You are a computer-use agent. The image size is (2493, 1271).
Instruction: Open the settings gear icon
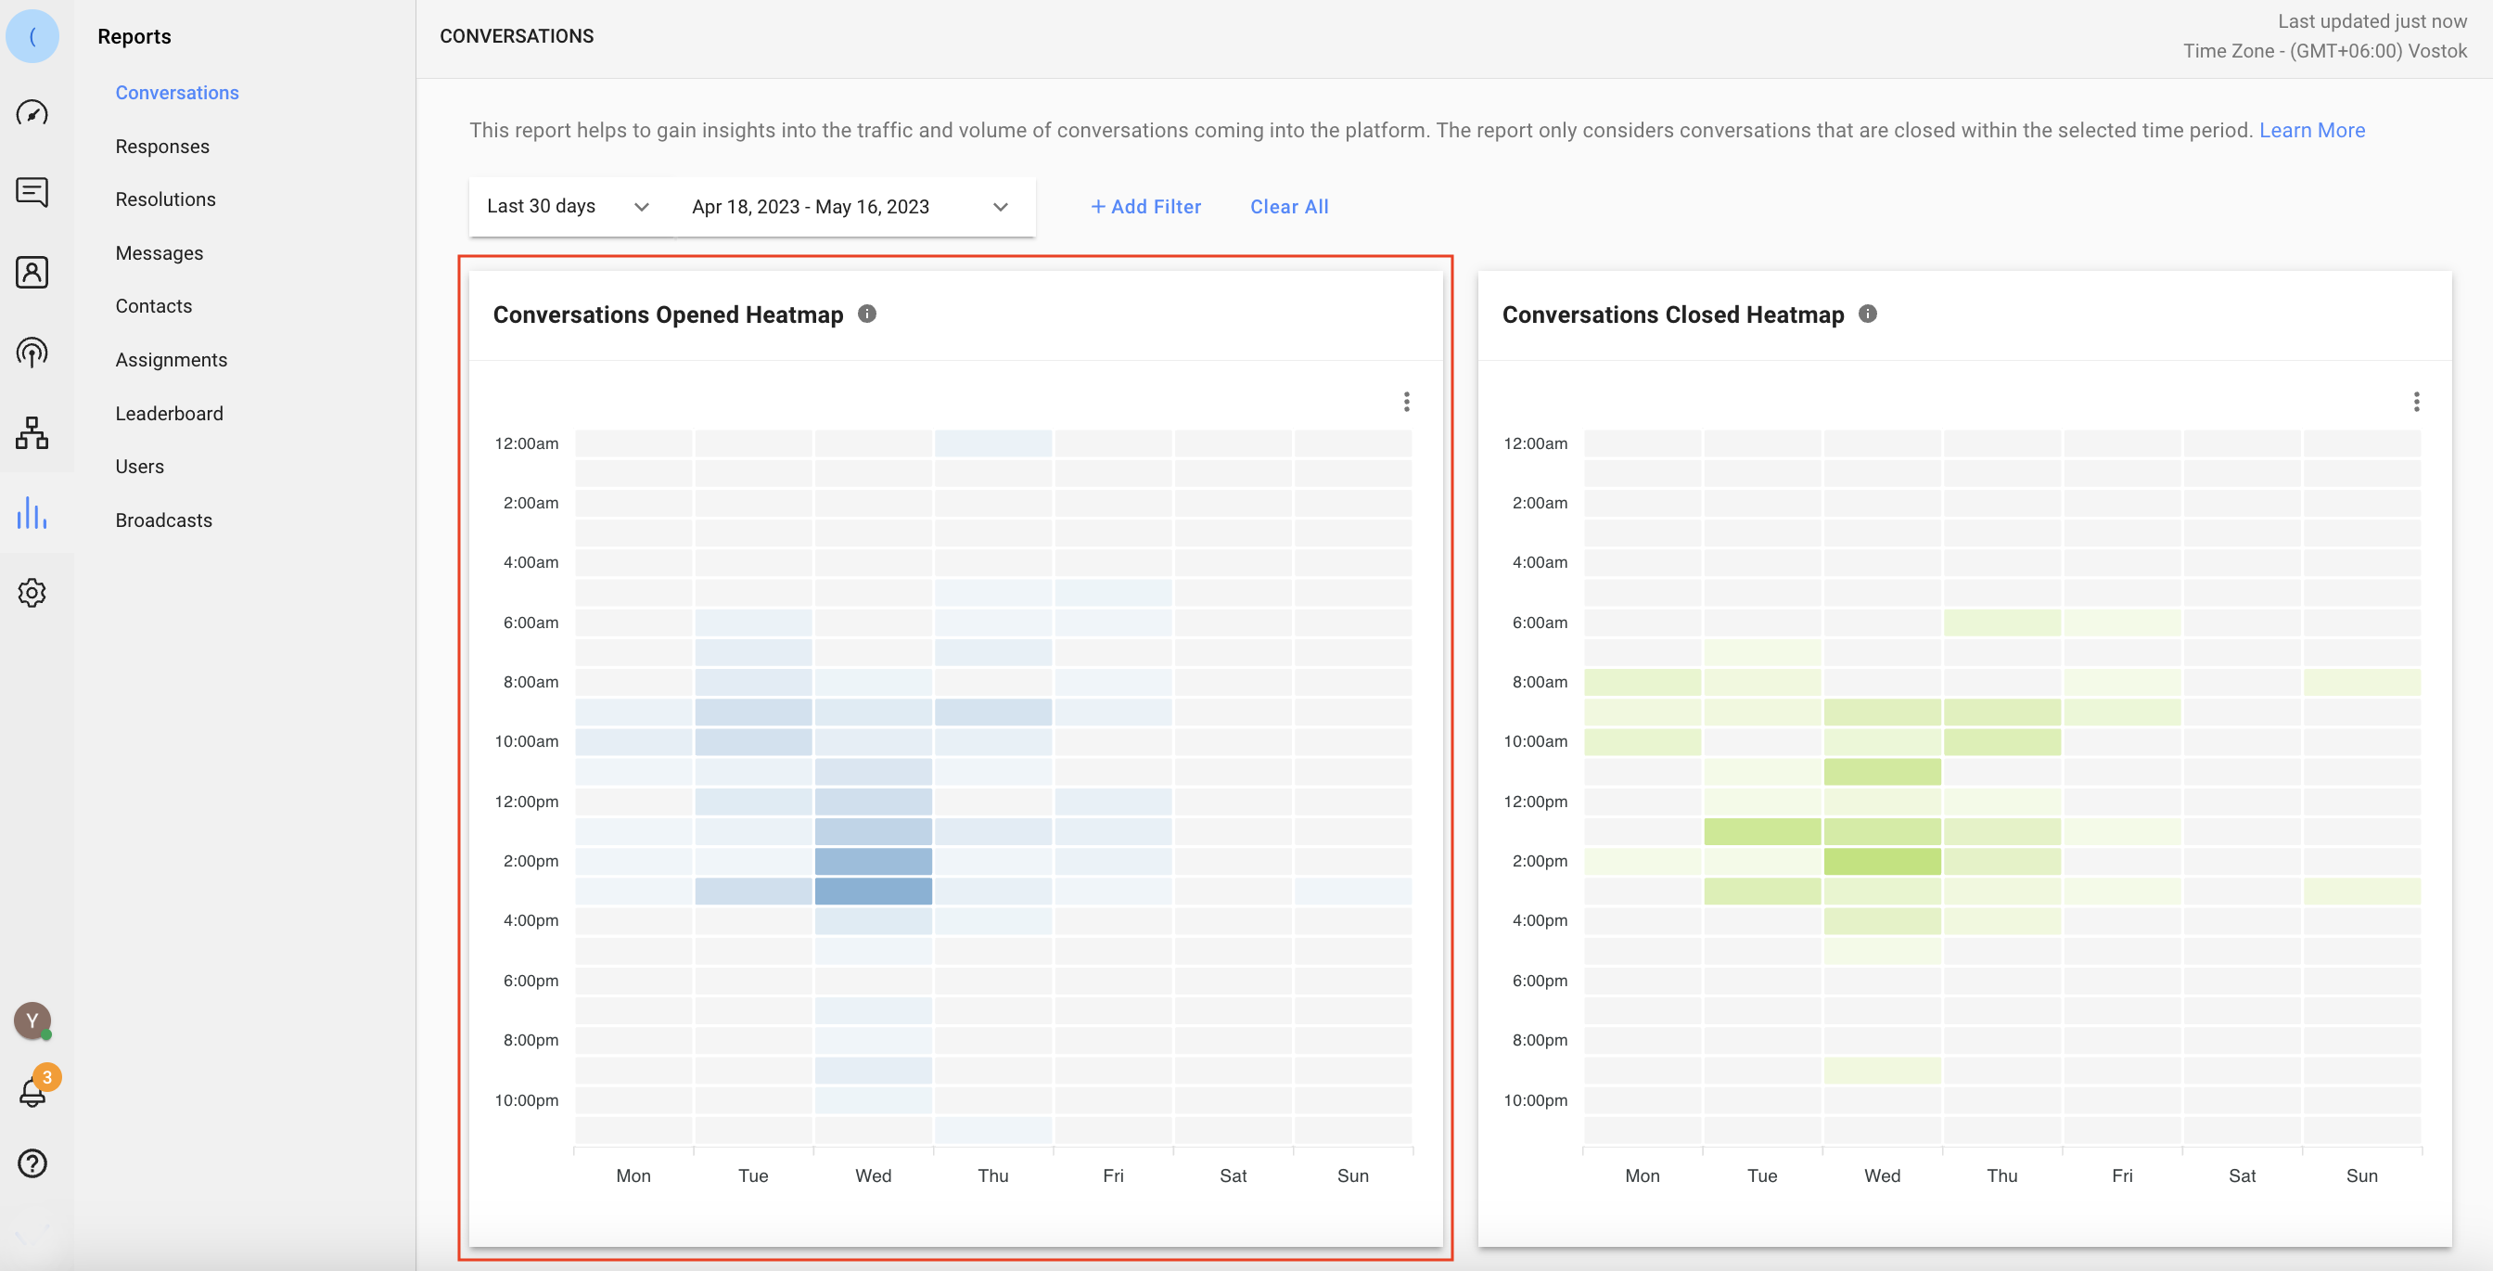pyautogui.click(x=32, y=593)
